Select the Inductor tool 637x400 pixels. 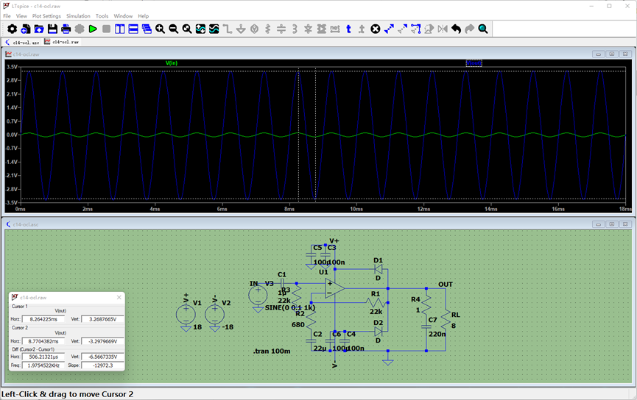[295, 29]
